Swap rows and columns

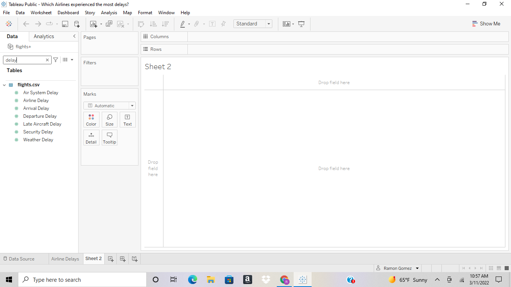pyautogui.click(x=141, y=24)
